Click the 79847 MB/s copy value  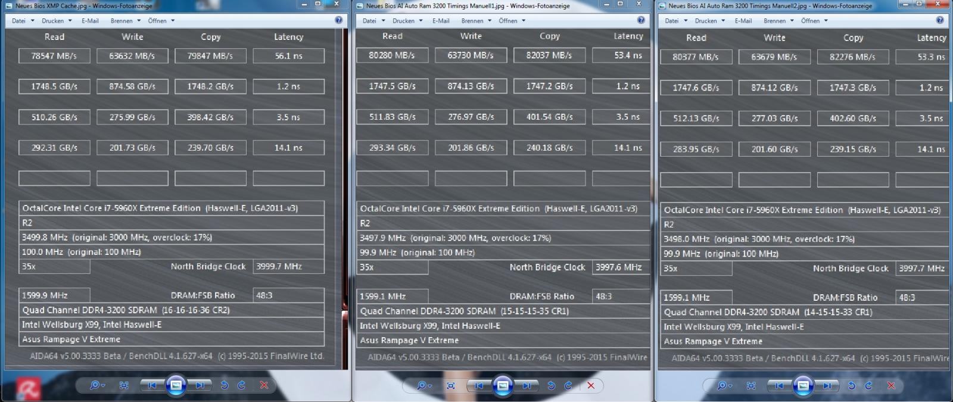(x=210, y=56)
